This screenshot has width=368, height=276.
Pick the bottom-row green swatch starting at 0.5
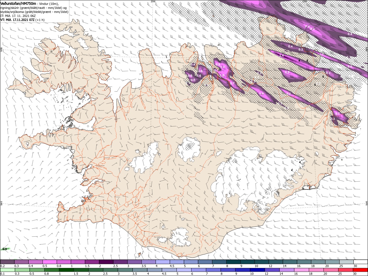37,270
